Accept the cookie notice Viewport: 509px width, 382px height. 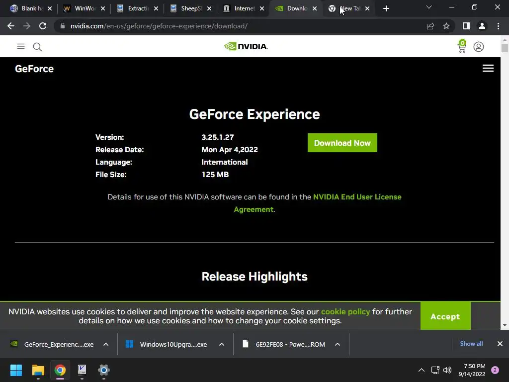445,316
